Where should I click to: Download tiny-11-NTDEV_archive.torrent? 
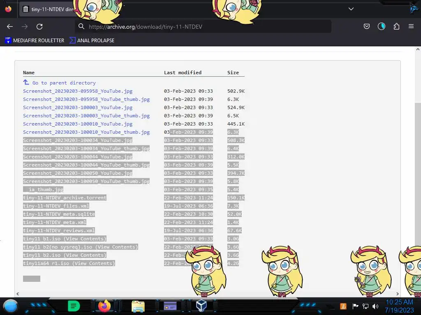(x=65, y=198)
